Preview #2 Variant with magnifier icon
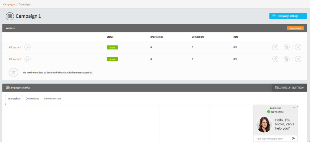This screenshot has height=142, width=310. [x=28, y=59]
